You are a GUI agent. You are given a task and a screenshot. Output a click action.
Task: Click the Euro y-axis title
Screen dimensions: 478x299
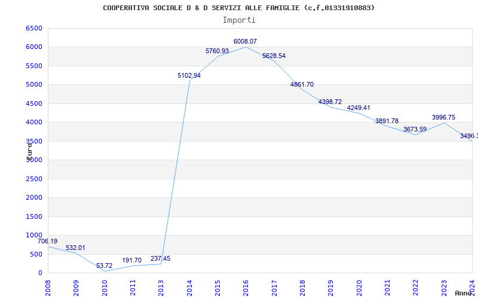click(x=29, y=151)
